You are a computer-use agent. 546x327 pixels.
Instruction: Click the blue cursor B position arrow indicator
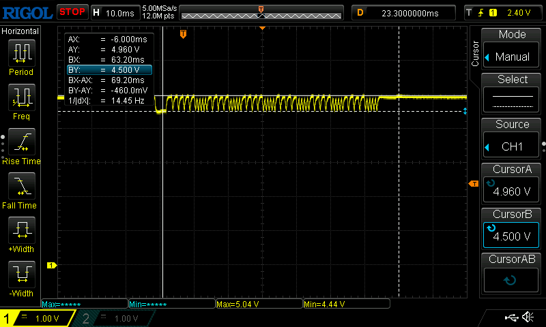pos(465,111)
